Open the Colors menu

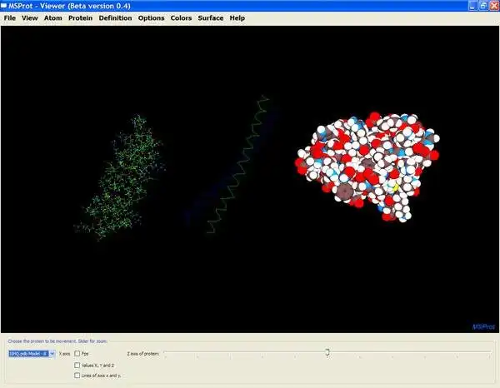pos(181,18)
